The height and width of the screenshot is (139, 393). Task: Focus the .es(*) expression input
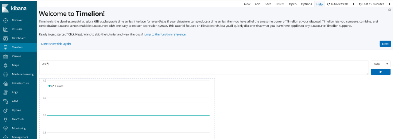point(204,68)
